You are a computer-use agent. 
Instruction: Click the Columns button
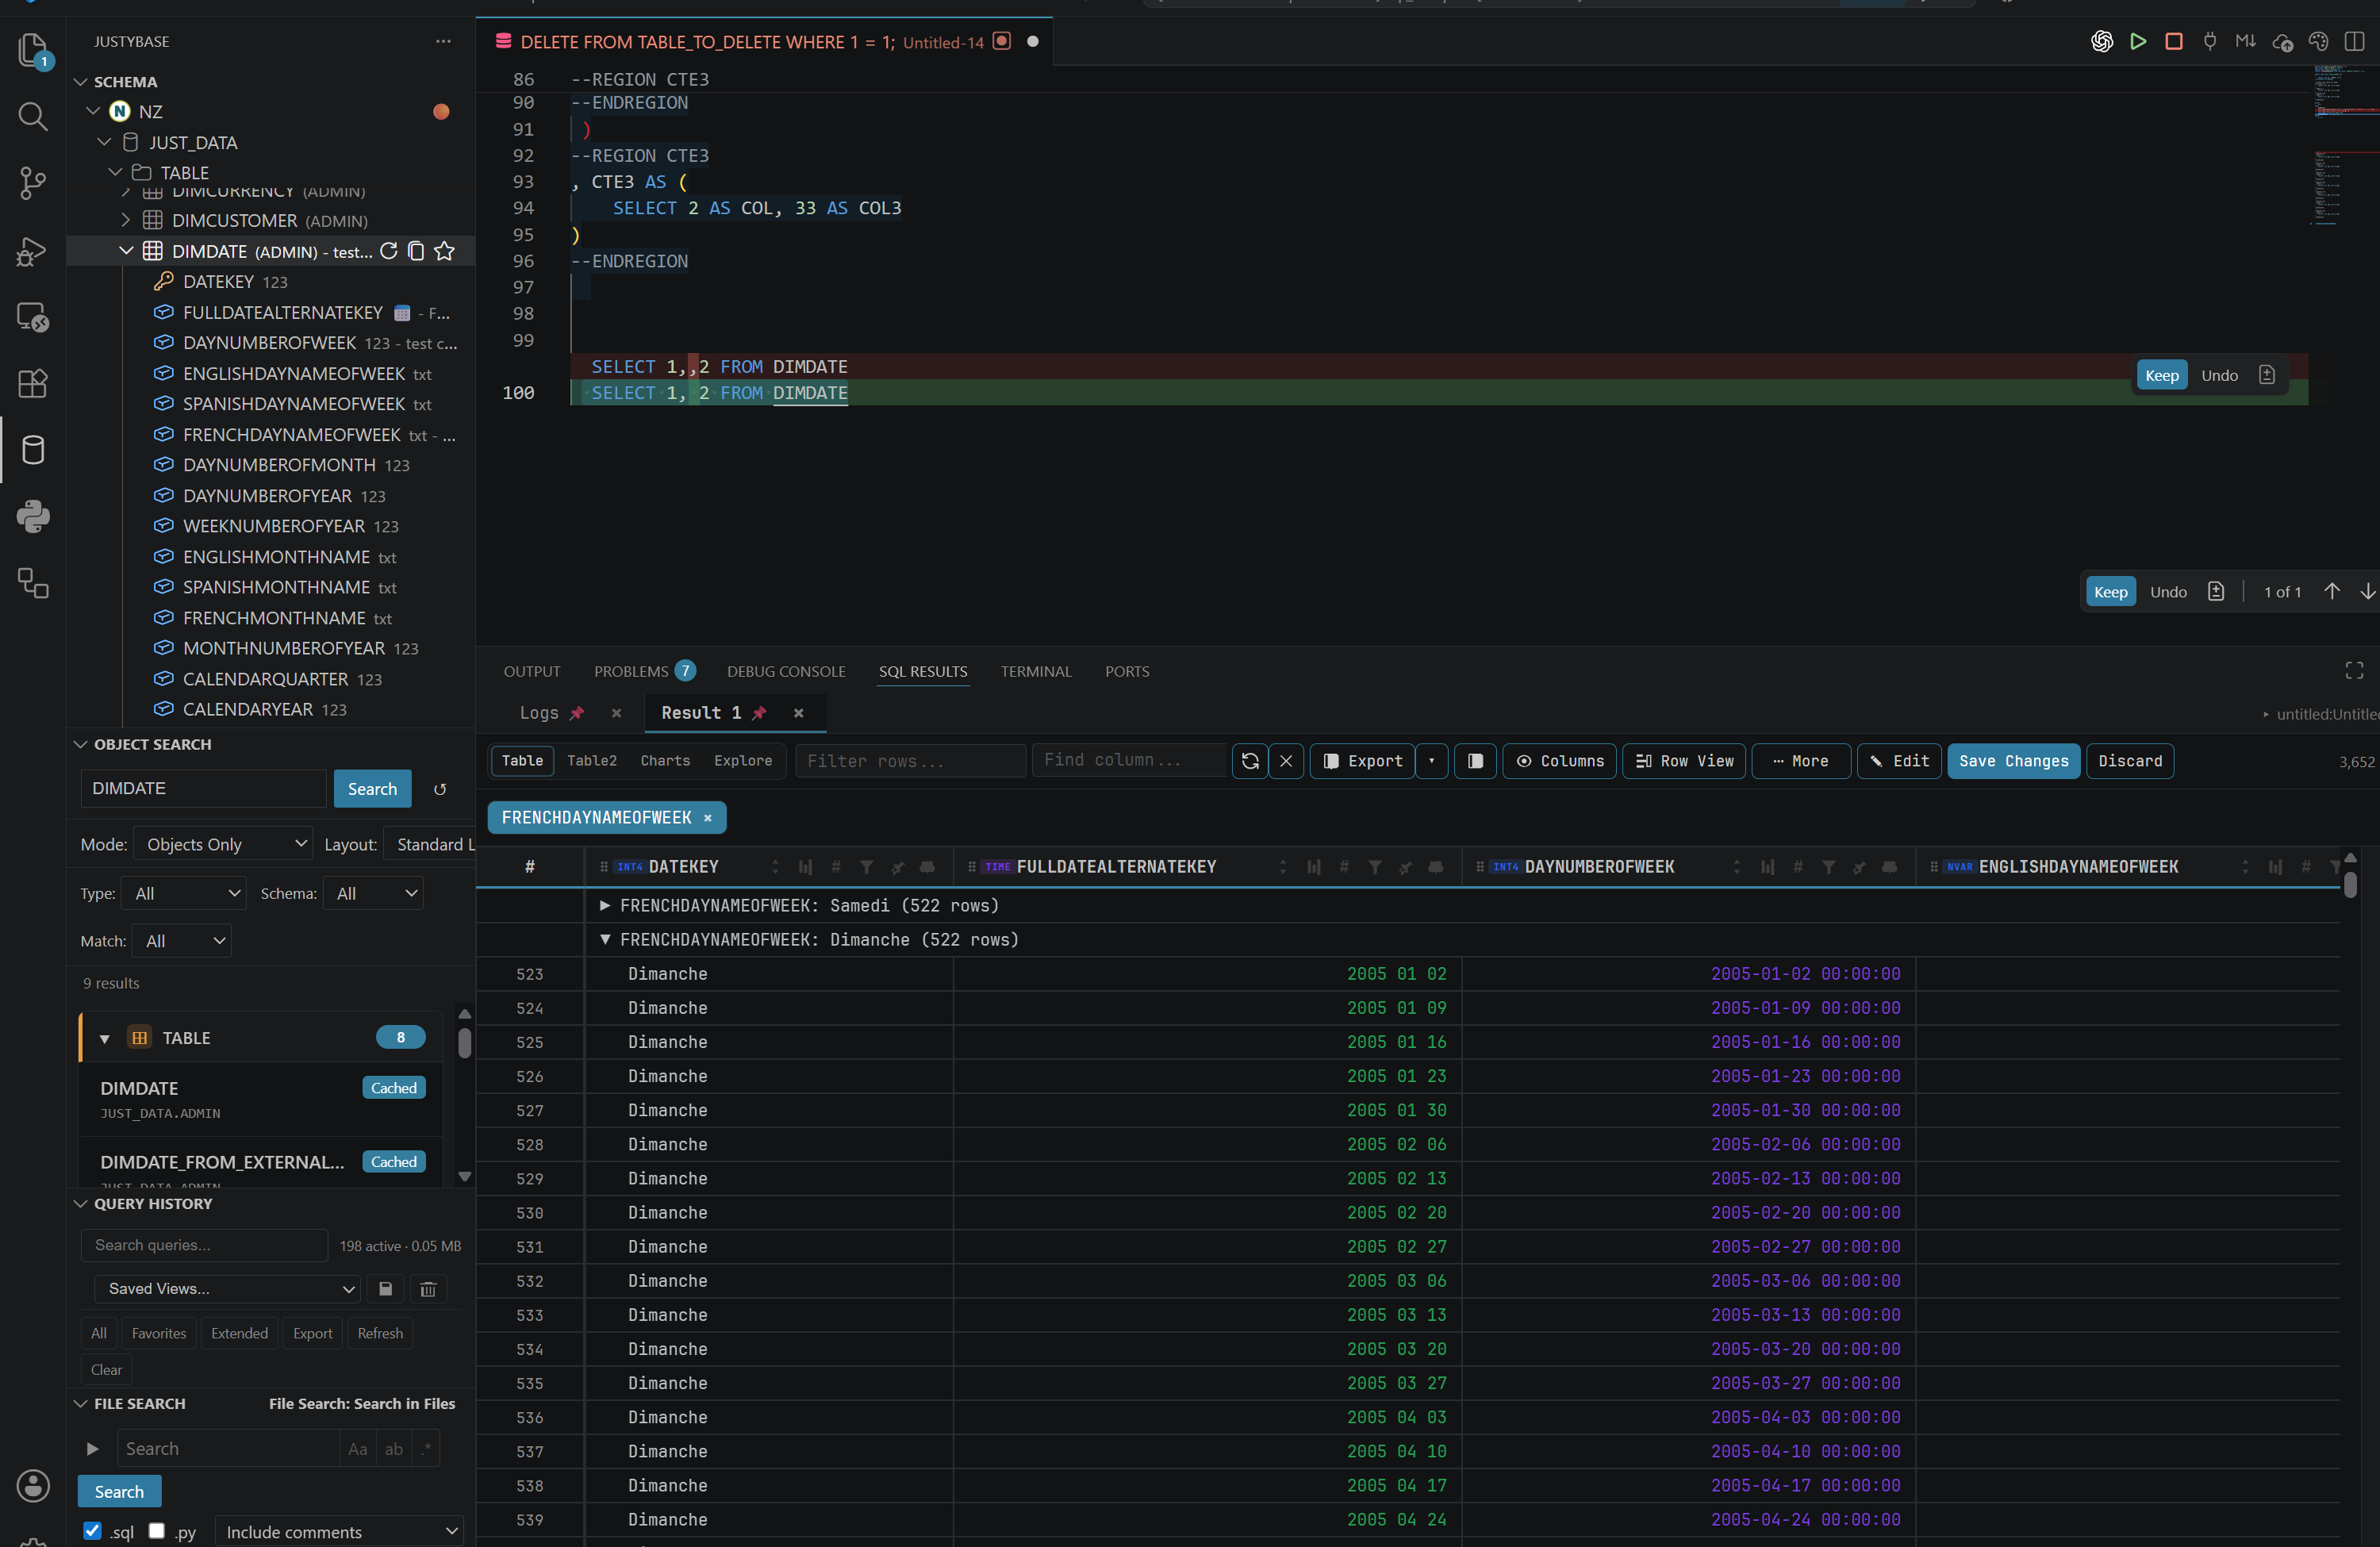click(x=1560, y=761)
